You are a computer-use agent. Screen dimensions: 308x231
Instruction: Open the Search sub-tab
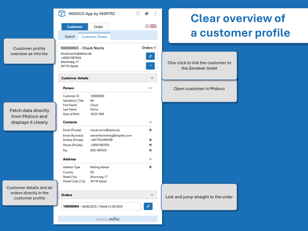(x=69, y=36)
